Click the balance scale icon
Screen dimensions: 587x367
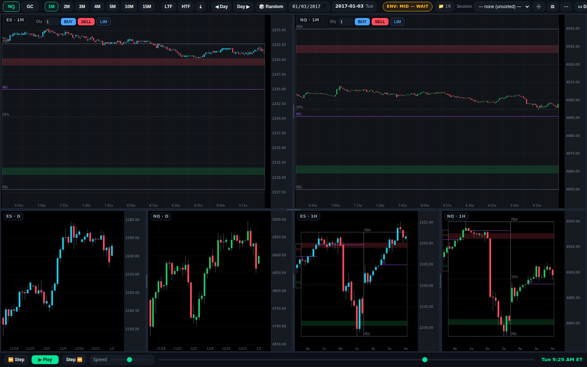pyautogui.click(x=553, y=7)
